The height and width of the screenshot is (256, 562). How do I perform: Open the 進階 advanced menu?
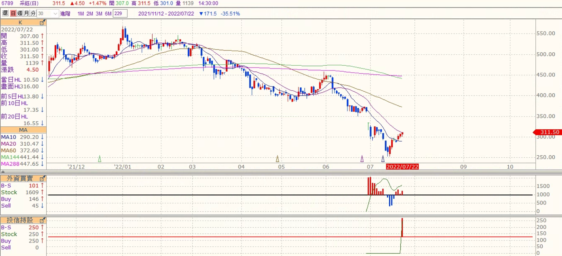click(65, 13)
